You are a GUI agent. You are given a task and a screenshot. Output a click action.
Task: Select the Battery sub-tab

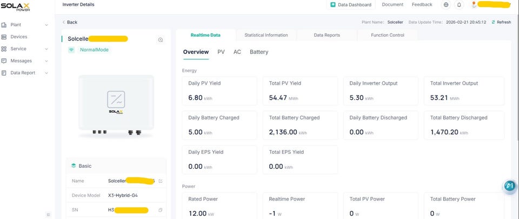click(259, 52)
